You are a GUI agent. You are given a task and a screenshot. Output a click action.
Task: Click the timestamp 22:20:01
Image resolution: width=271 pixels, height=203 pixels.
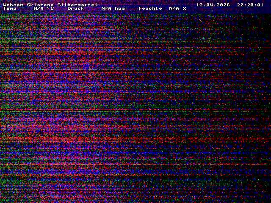click(250, 5)
